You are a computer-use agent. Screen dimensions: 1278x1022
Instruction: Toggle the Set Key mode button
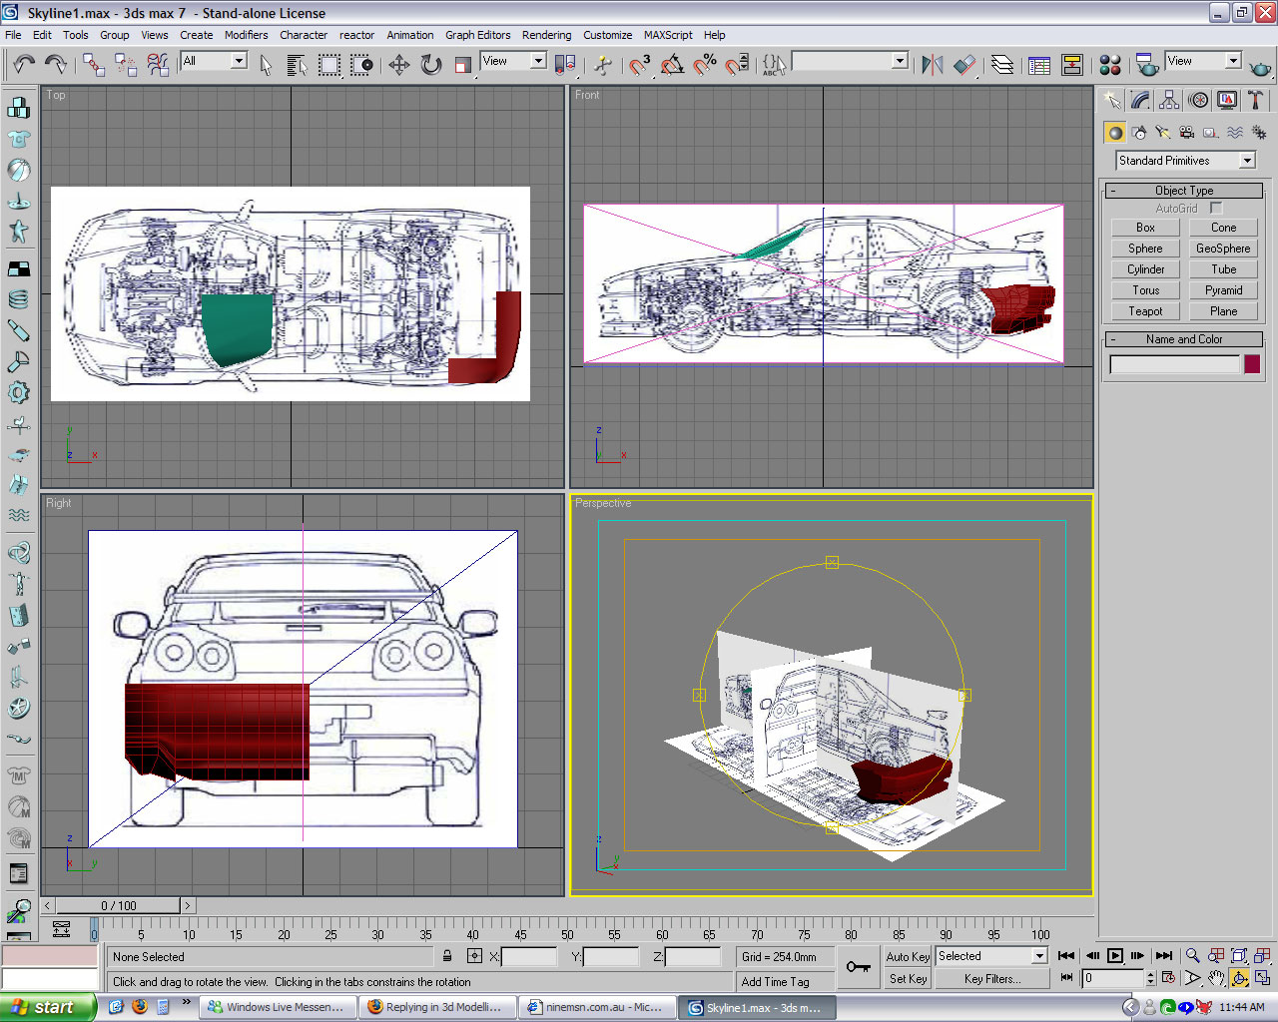pyautogui.click(x=908, y=979)
